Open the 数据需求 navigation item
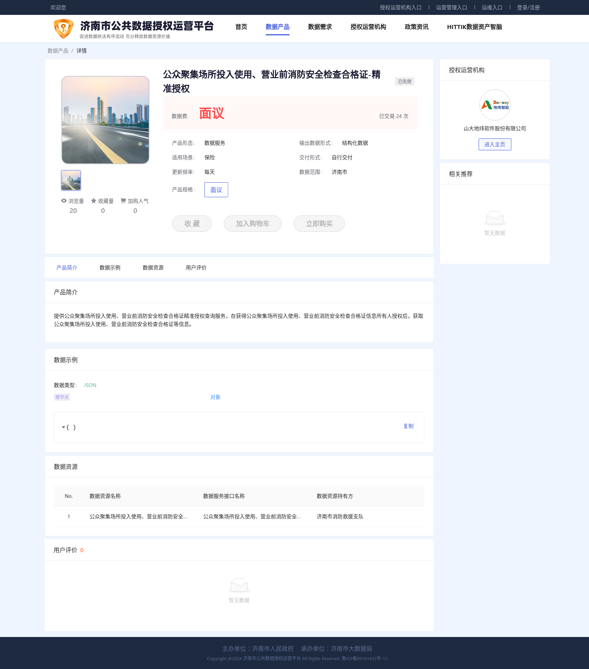 click(320, 27)
